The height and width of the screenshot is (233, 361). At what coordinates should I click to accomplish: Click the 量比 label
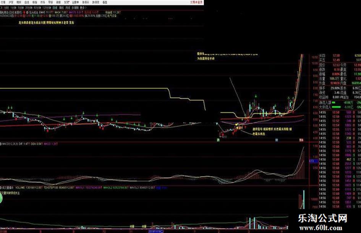click(343, 79)
